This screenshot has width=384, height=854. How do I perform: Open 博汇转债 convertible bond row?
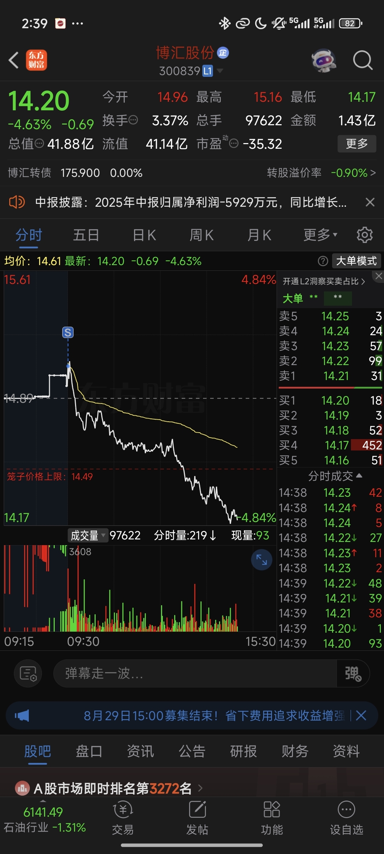click(x=75, y=173)
